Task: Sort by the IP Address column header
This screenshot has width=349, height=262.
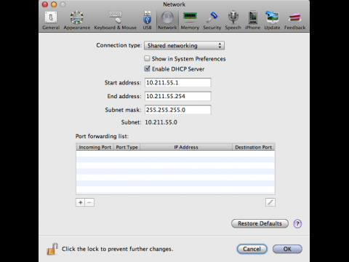Action: coord(186,147)
